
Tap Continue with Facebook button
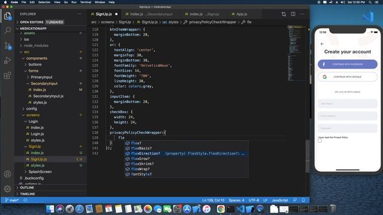click(x=347, y=64)
